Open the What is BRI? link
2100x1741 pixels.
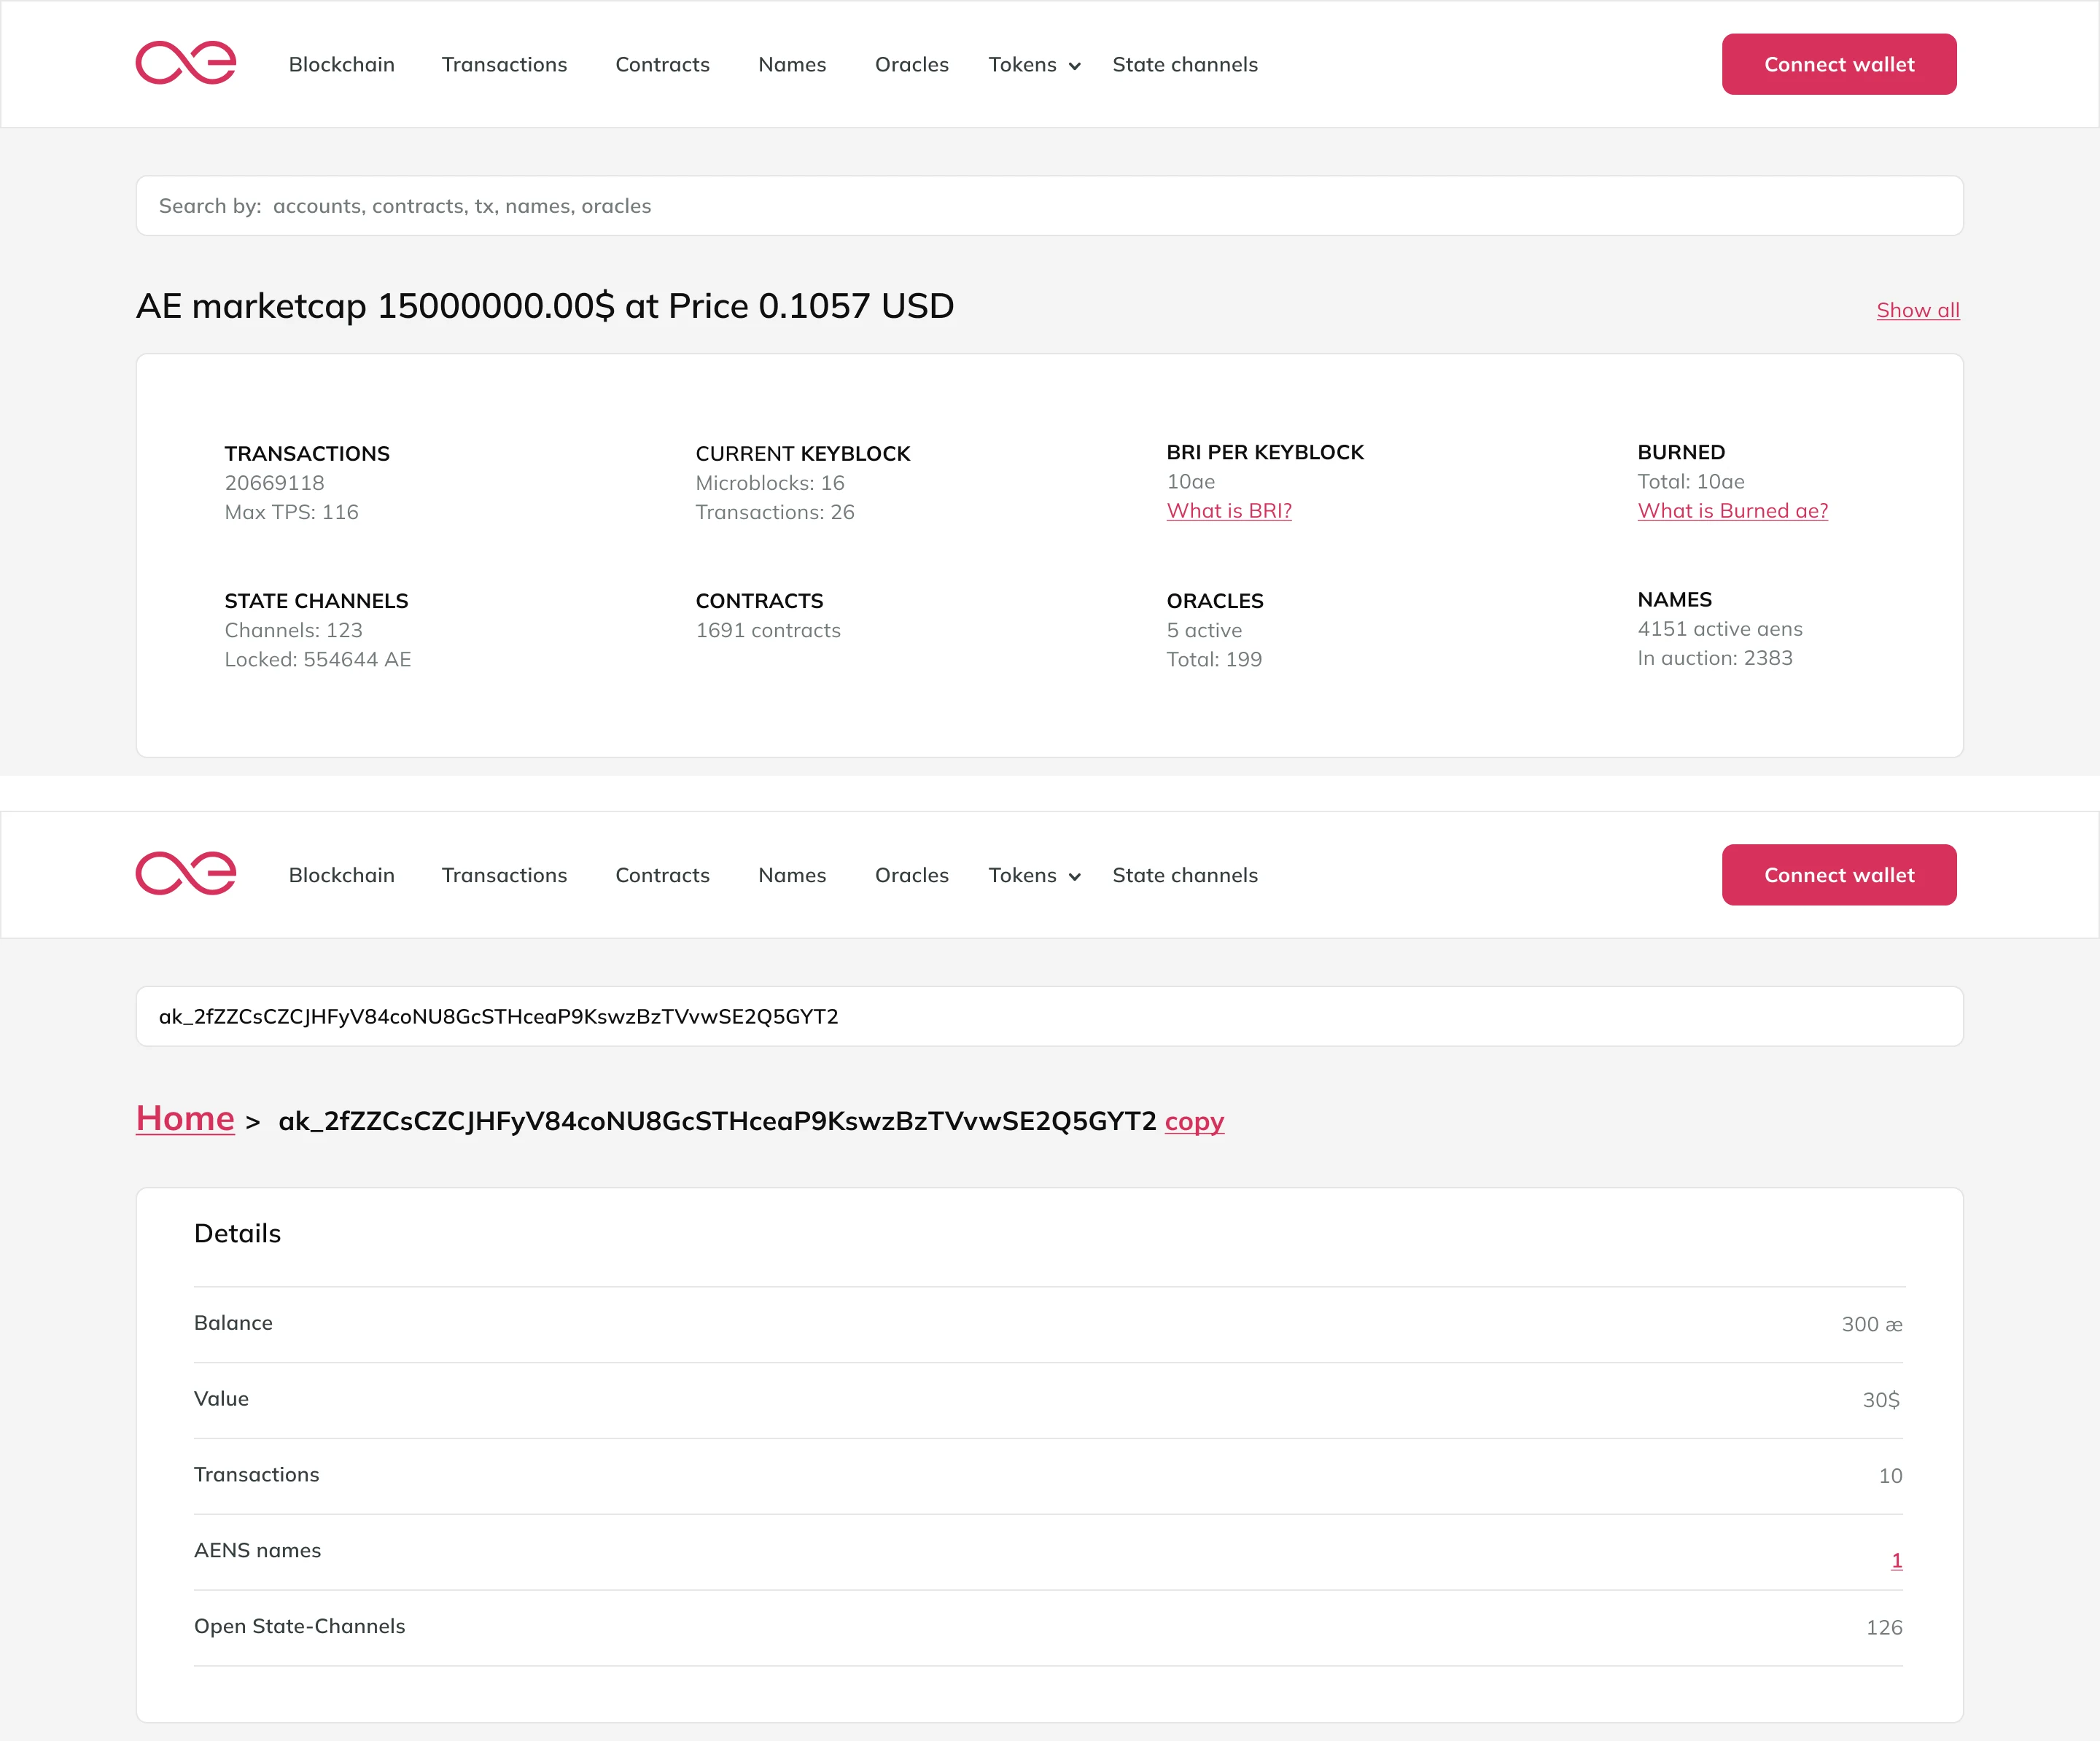click(x=1229, y=511)
